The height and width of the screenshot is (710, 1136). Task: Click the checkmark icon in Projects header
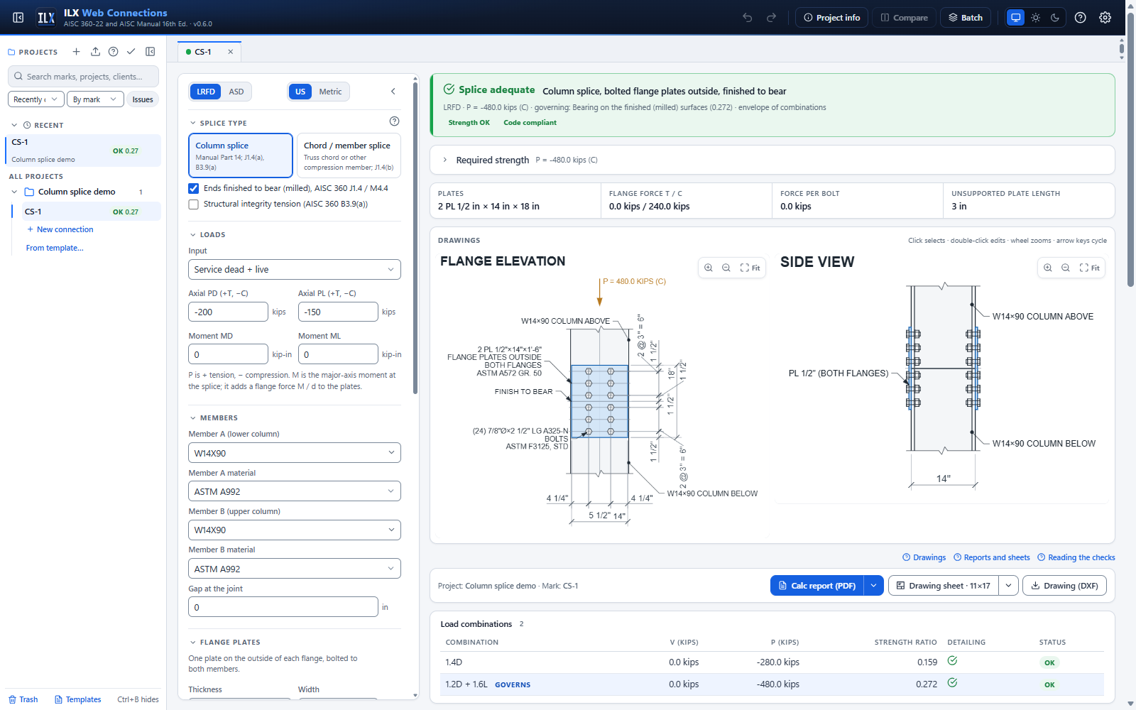pyautogui.click(x=131, y=52)
